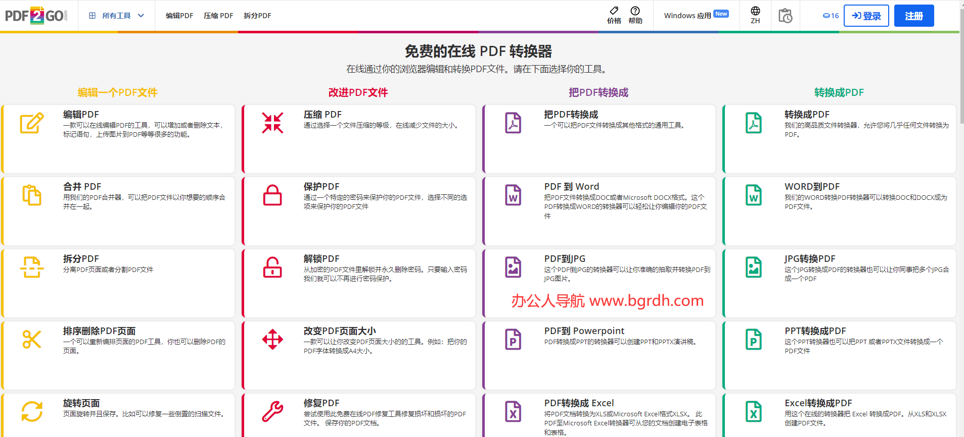The height and width of the screenshot is (437, 964).
Task: Click the 注册 register button
Action: tap(914, 16)
